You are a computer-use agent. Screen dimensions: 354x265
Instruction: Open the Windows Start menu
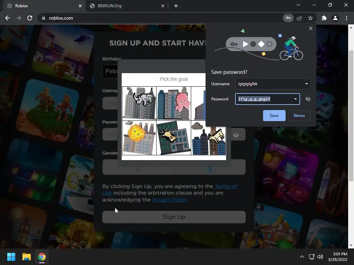point(11,257)
